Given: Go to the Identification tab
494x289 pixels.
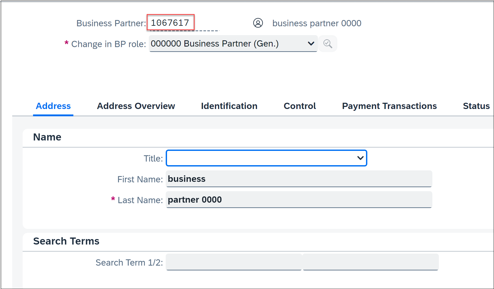Looking at the screenshot, I should tap(229, 106).
